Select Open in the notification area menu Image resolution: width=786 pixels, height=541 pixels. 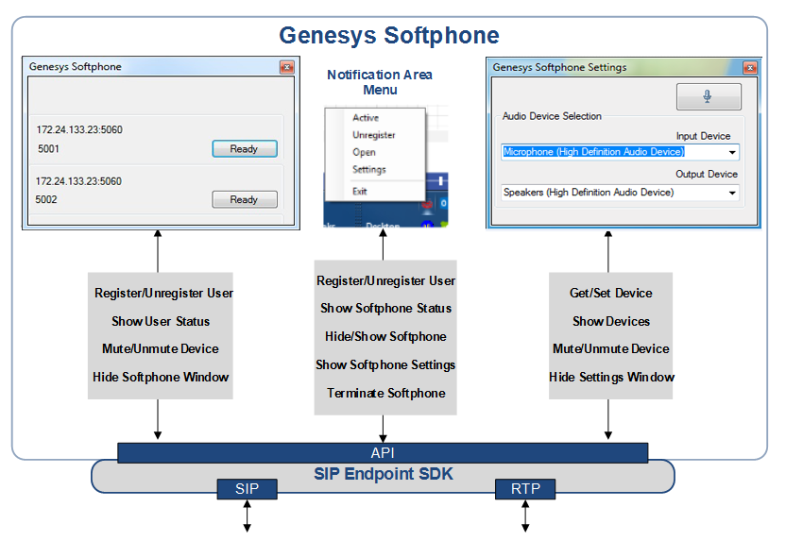pyautogui.click(x=364, y=152)
